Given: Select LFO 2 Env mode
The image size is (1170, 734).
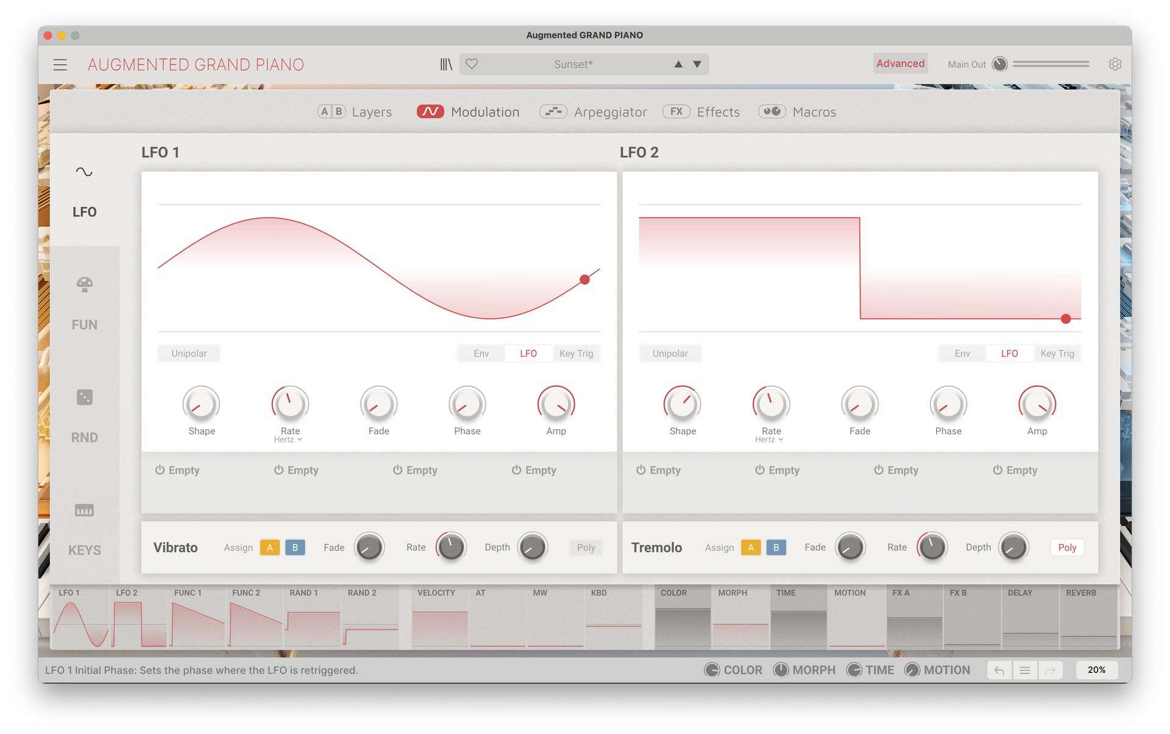Looking at the screenshot, I should 962,354.
